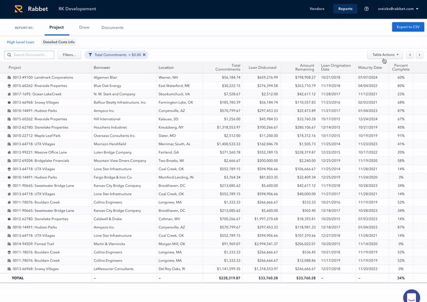Image resolution: width=427 pixels, height=302 pixels.
Task: Click the Landmark Corporations project building icon
Action: (x=9, y=77)
